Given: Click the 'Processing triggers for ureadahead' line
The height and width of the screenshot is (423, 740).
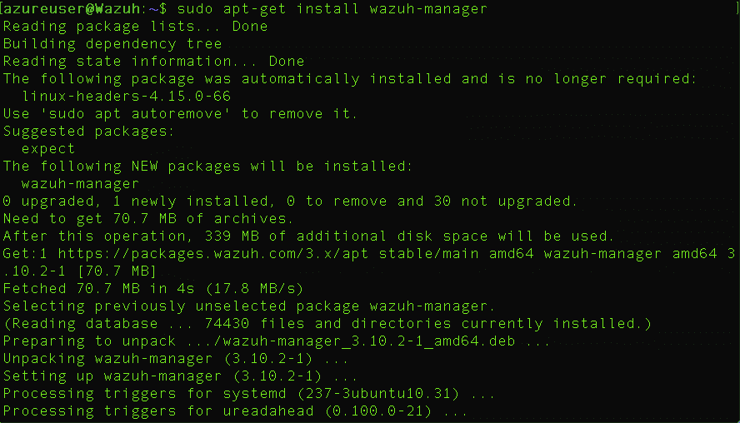Looking at the screenshot, I should coord(235,411).
